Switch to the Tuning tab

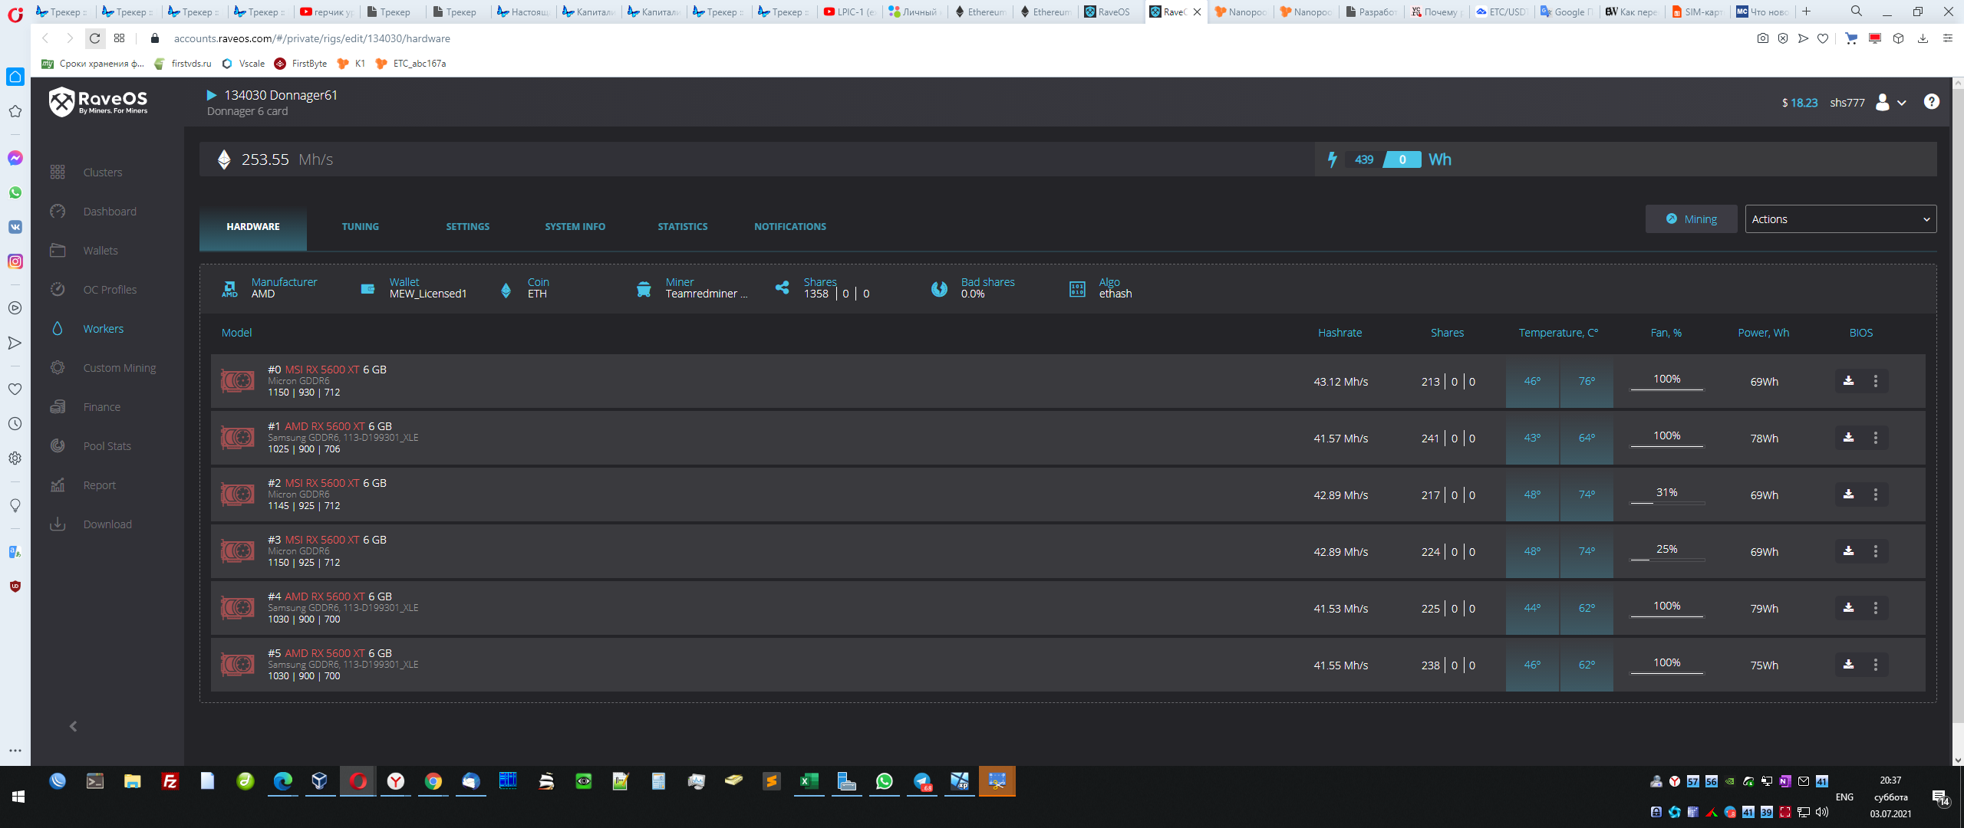tap(360, 227)
